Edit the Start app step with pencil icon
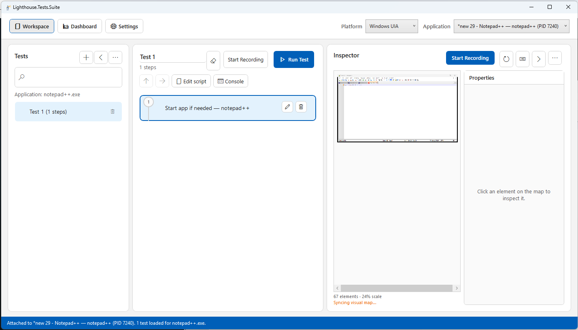This screenshot has width=578, height=330. pos(287,107)
